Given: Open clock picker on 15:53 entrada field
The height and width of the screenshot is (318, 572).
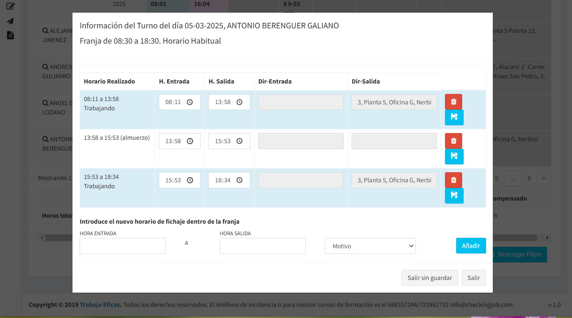Looking at the screenshot, I should (190, 180).
